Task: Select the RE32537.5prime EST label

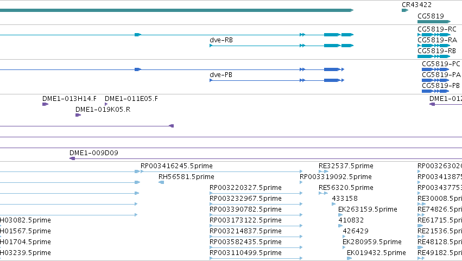Action: [346, 166]
